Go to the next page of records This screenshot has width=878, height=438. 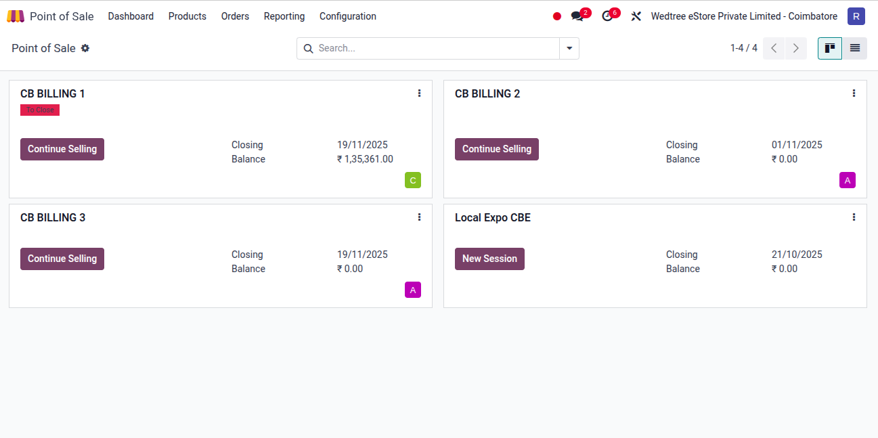tap(796, 48)
